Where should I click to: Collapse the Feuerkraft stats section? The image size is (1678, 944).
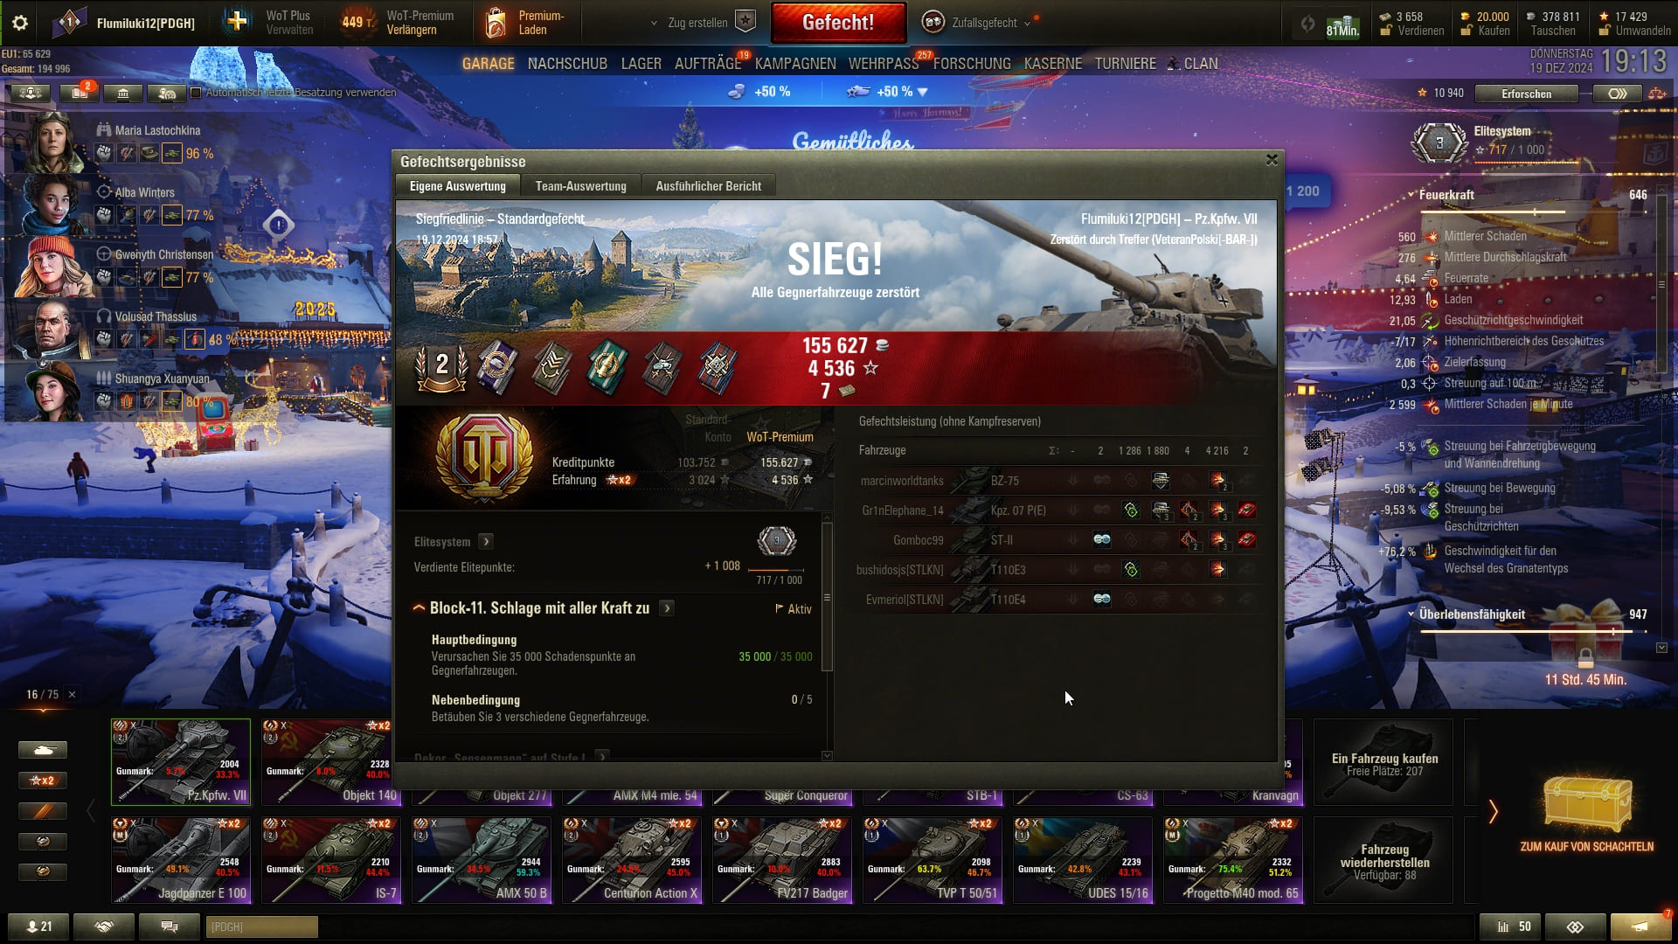click(1411, 195)
